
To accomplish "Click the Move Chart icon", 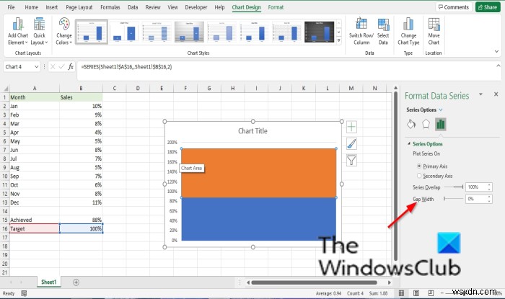I will [x=434, y=24].
